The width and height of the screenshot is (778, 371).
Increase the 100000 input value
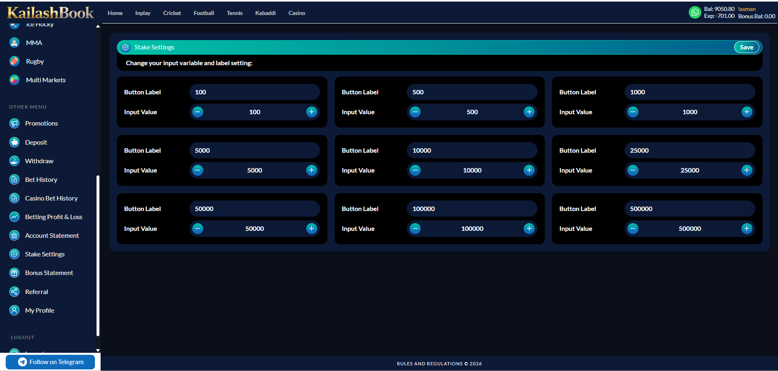pos(529,228)
